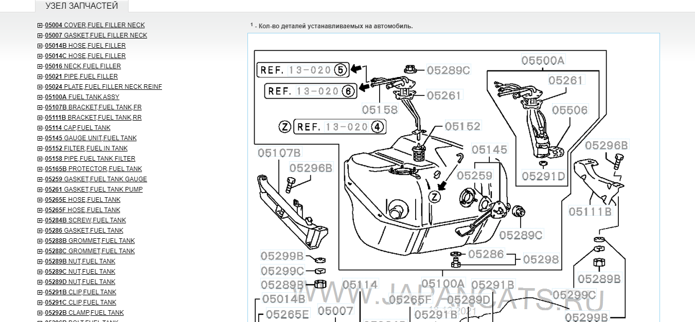This screenshot has height=322, width=695.
Task: Click the 05288B GROMMET,FUEL TANK link
Action: coord(90,241)
